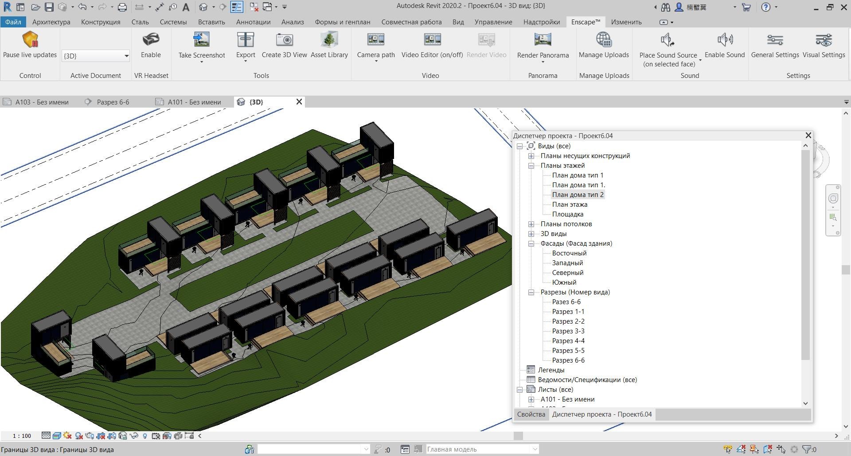851x456 pixels.
Task: Open Enscape Visual Settings
Action: pyautogui.click(x=824, y=45)
